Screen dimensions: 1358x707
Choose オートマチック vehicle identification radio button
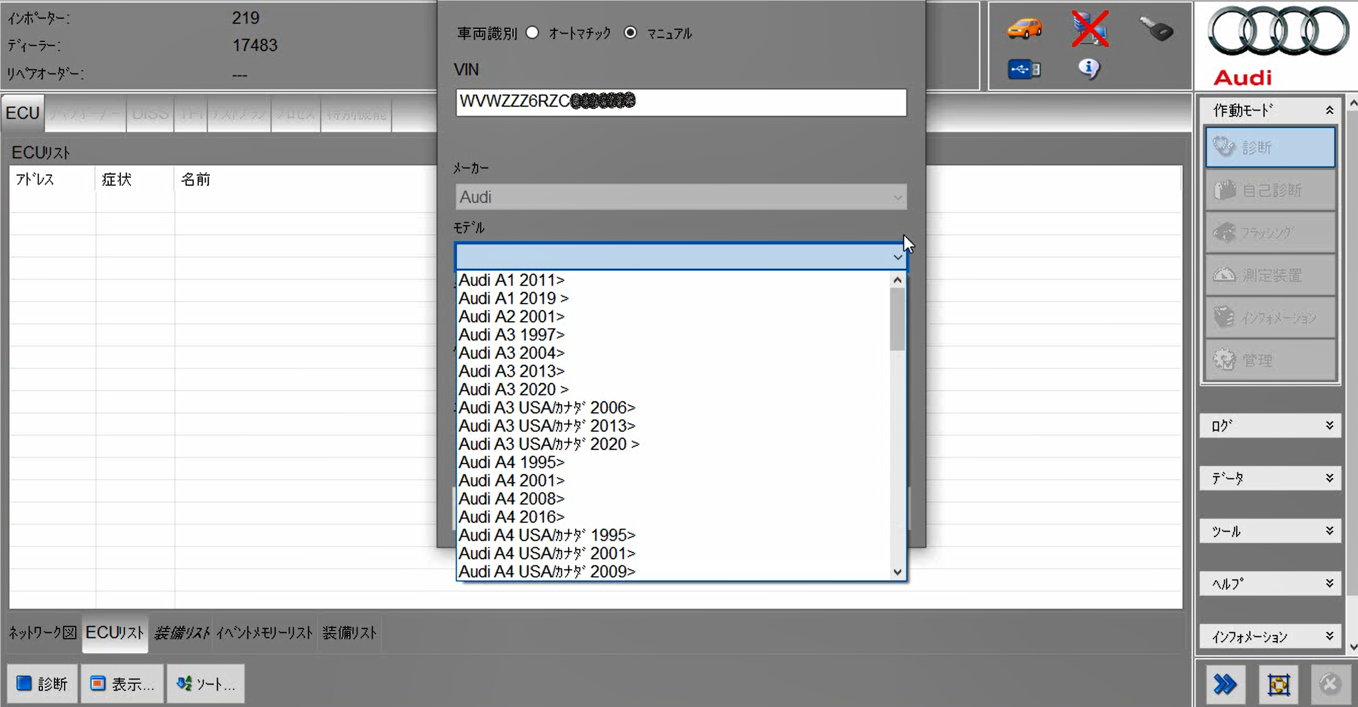[533, 33]
